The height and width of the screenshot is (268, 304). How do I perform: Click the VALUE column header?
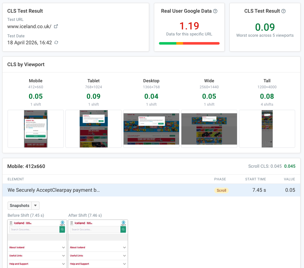(289, 179)
